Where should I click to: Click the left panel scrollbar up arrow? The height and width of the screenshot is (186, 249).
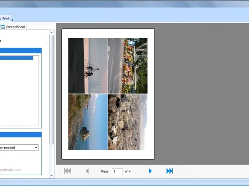[x=52, y=32]
